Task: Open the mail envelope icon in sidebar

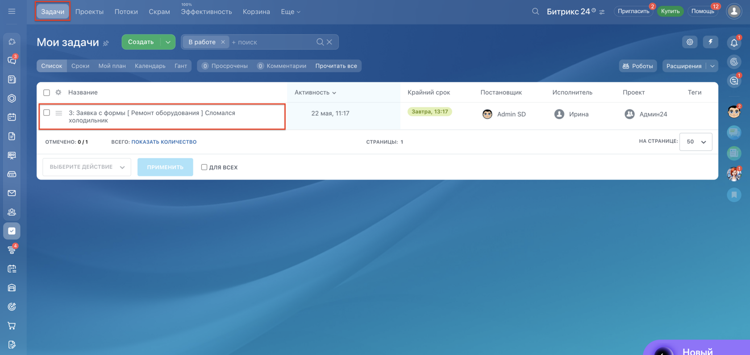Action: click(x=12, y=193)
